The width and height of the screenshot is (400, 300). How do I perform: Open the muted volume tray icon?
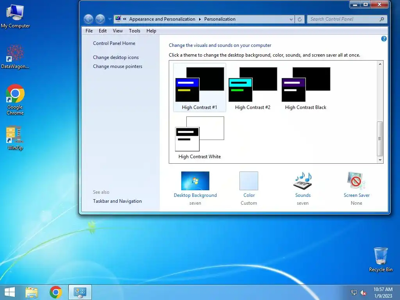click(x=363, y=292)
